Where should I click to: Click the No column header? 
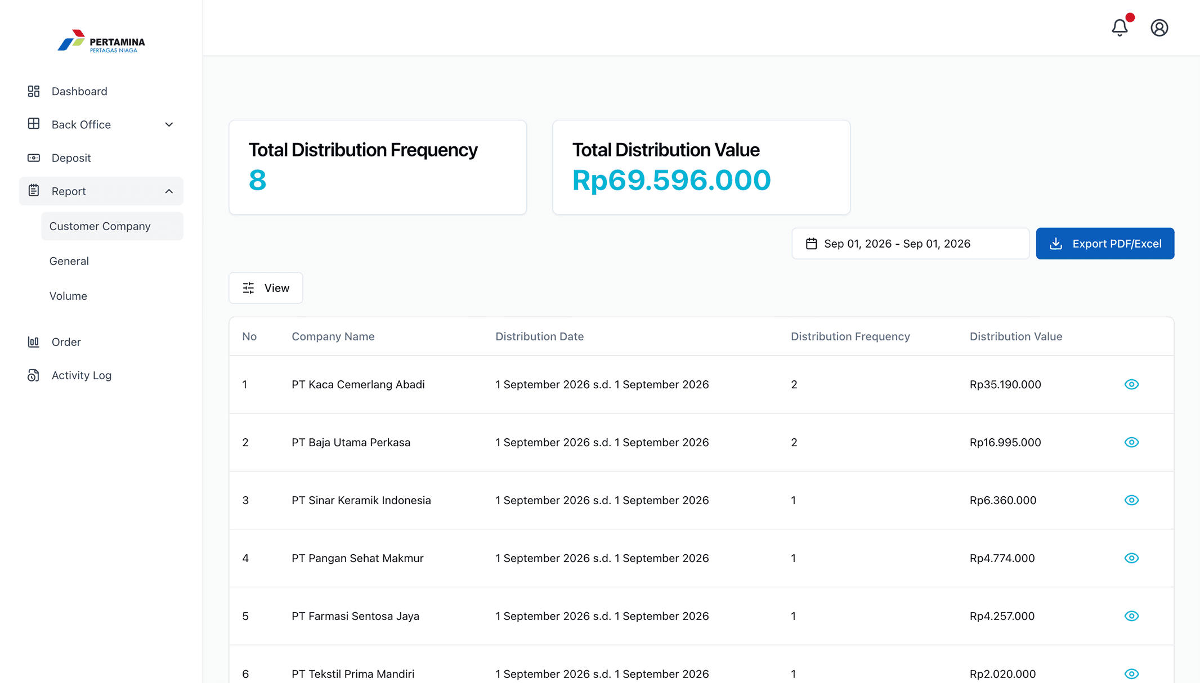249,336
